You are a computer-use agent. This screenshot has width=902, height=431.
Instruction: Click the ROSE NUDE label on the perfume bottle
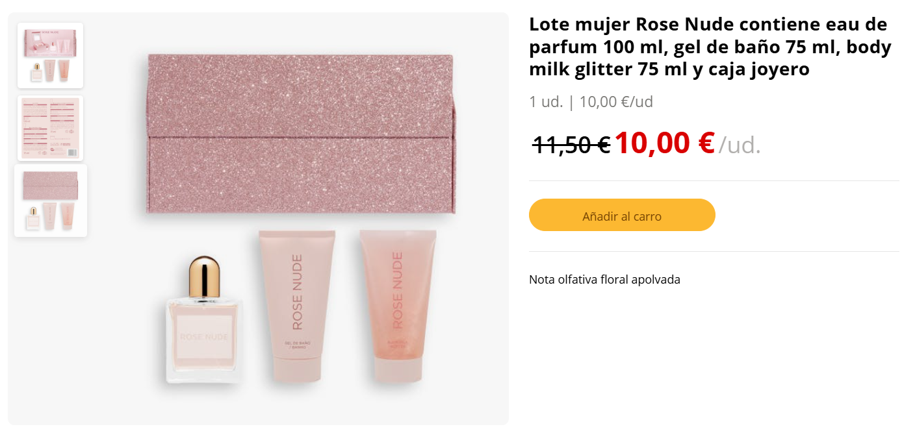203,337
